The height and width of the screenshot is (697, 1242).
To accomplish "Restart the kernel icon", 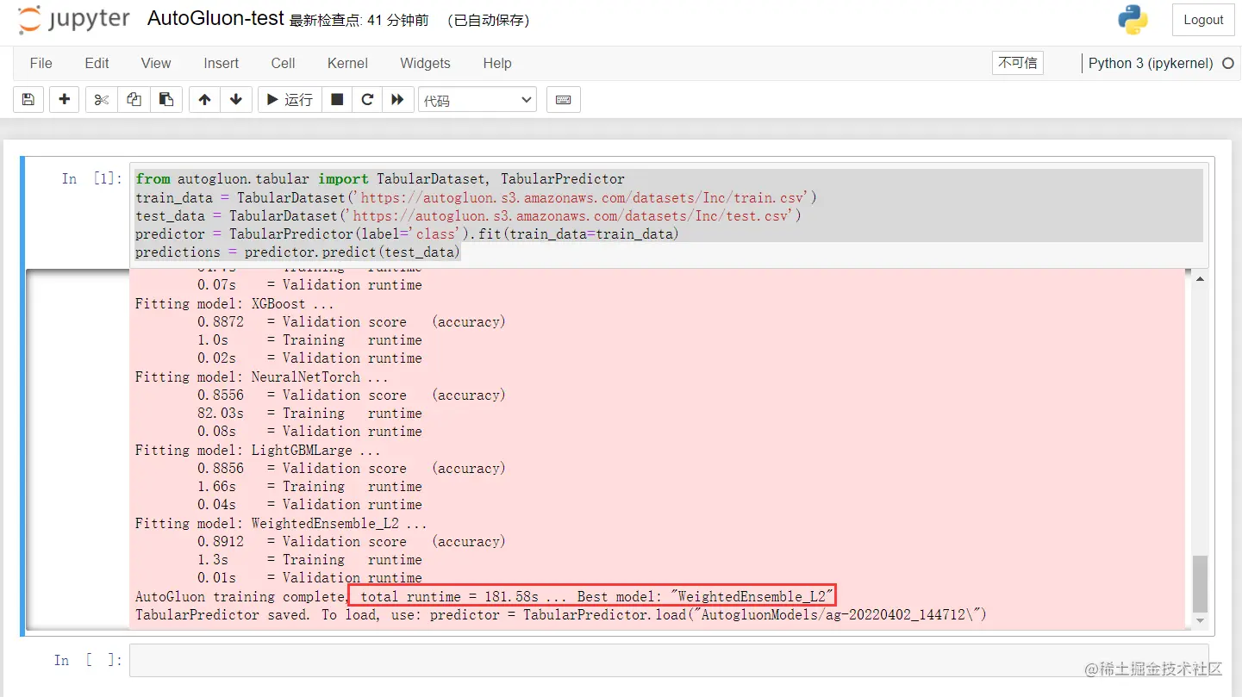I will tap(367, 100).
